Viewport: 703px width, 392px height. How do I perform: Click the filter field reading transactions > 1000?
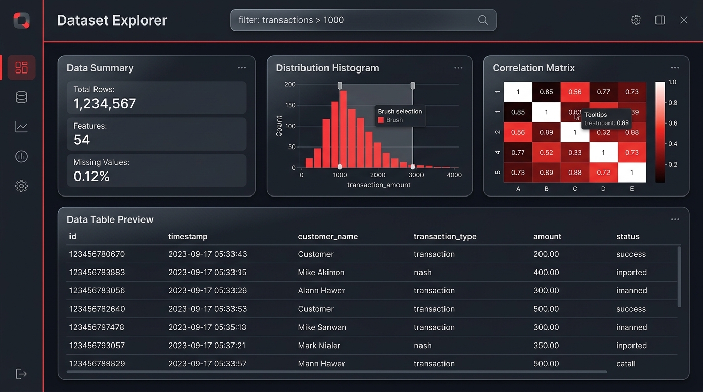(x=363, y=20)
